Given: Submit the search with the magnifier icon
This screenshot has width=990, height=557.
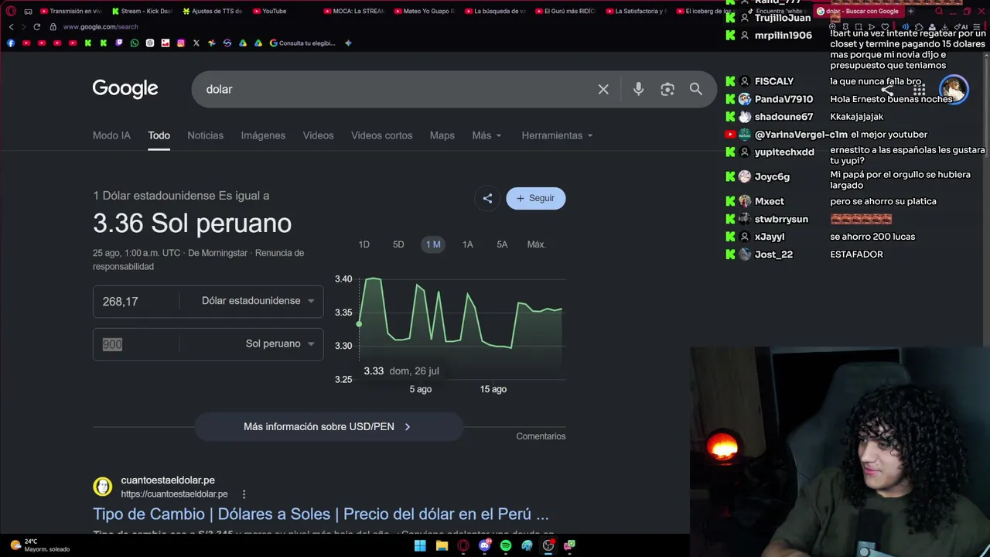Looking at the screenshot, I should pos(696,89).
